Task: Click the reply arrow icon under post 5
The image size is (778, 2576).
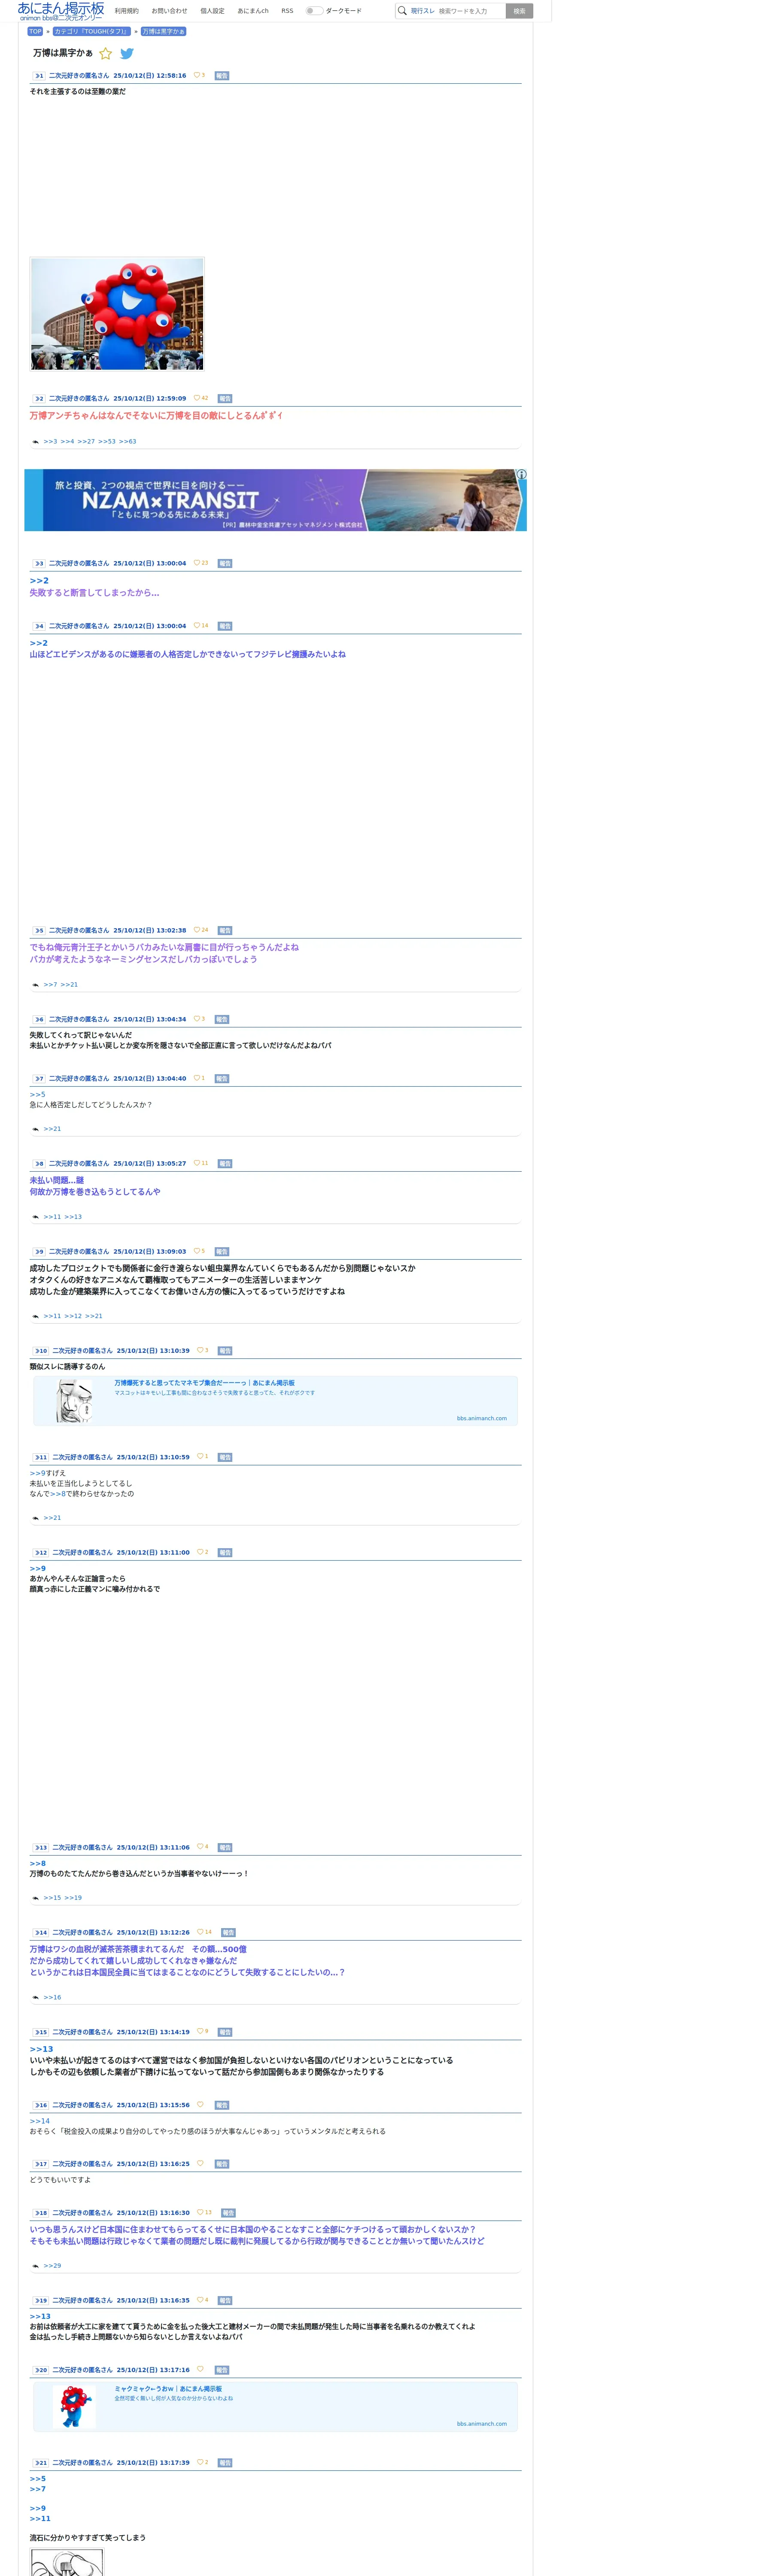Action: tap(35, 985)
